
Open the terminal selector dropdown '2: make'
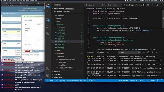(x=129, y=53)
